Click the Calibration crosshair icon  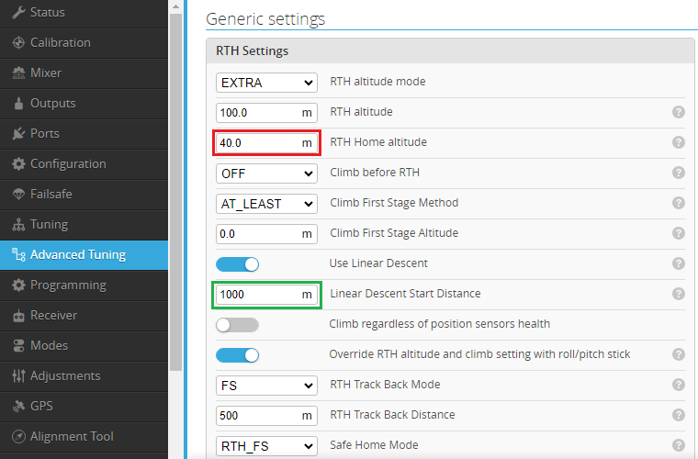(18, 43)
